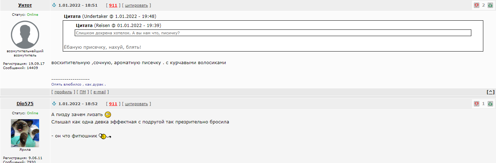The image size is (496, 163).
Task: Quote Dio575's post with цитировать
Action: [x=136, y=104]
